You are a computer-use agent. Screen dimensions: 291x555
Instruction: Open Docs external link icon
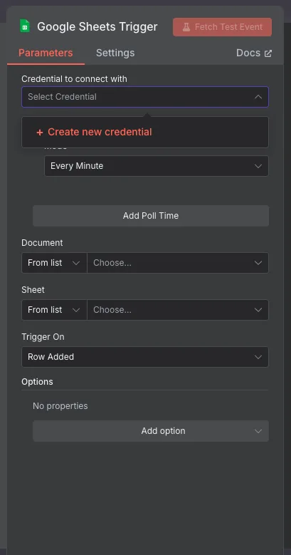point(268,53)
